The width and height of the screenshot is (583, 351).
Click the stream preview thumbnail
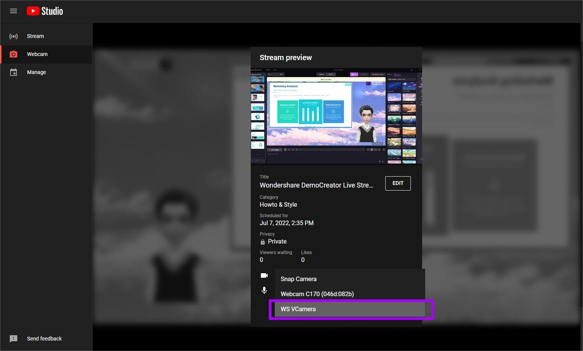coord(336,116)
